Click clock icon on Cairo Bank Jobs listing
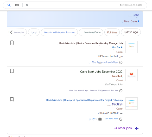Screen dimensions: 152x137 pyautogui.click(x=121, y=91)
